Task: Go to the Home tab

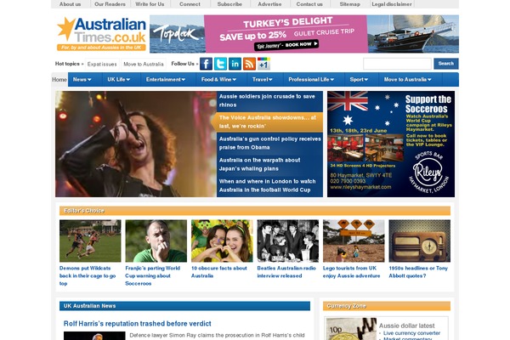Action: pos(59,79)
